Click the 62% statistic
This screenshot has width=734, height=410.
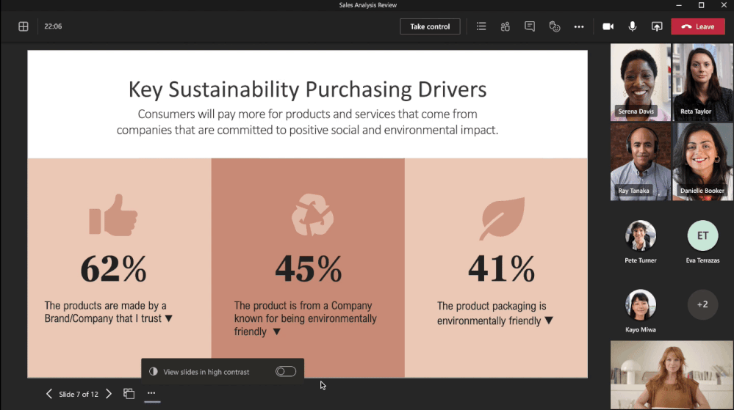click(113, 269)
